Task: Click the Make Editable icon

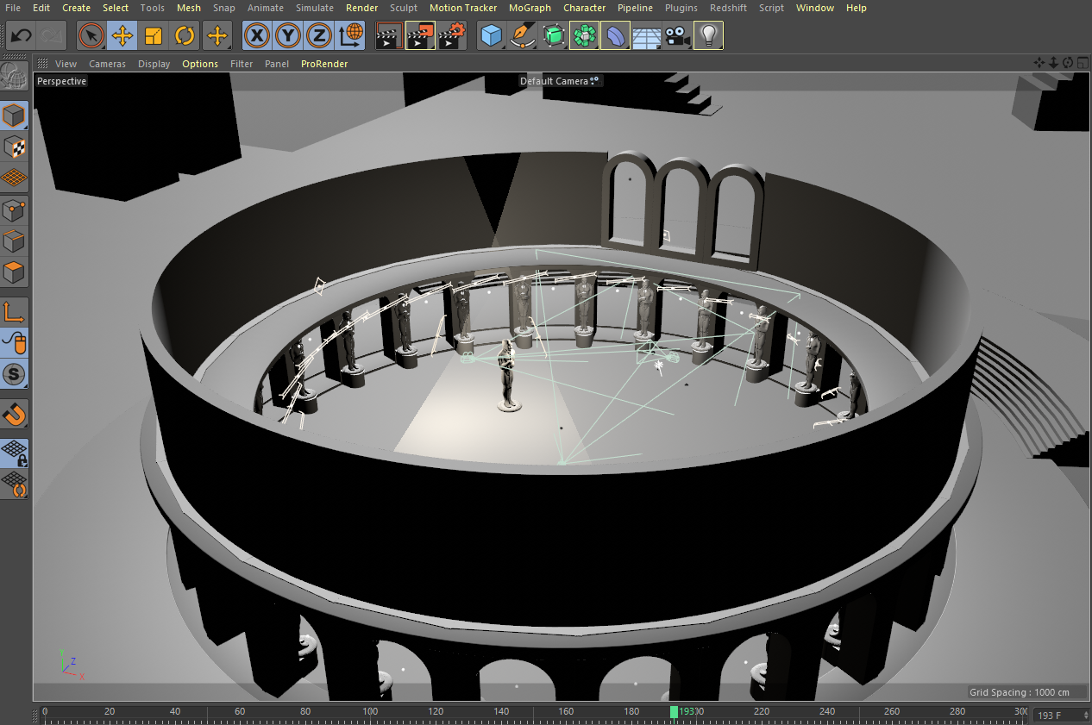Action: click(x=14, y=76)
